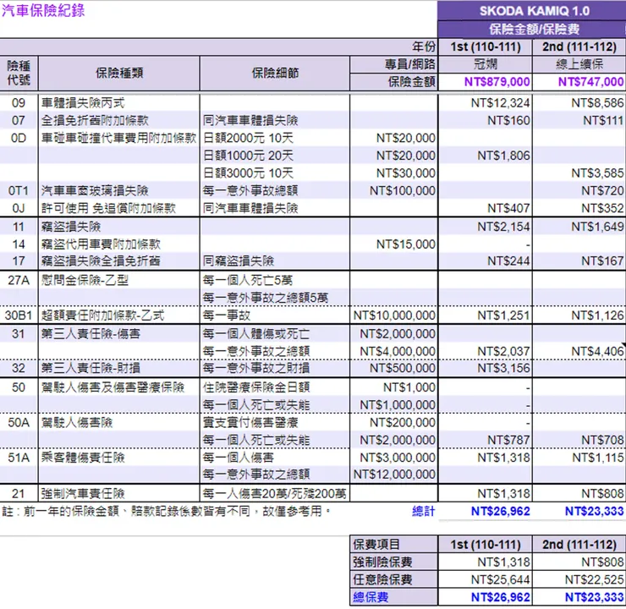Click the NT$12,324 premium cell

(486, 103)
